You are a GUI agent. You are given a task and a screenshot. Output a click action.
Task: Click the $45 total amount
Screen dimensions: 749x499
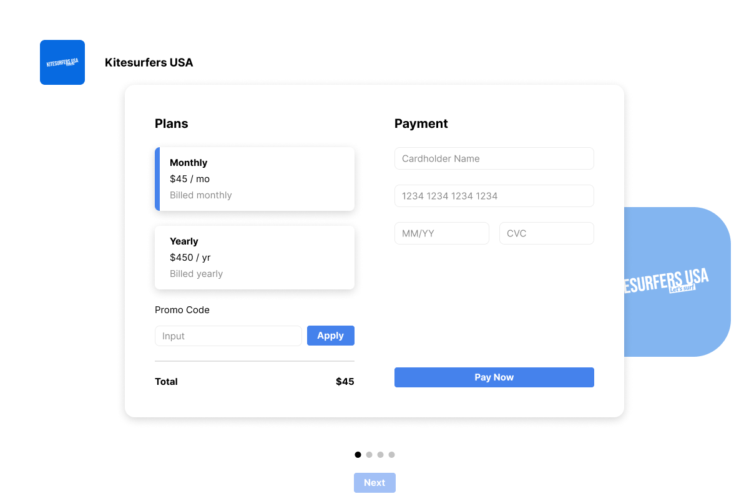[345, 382]
